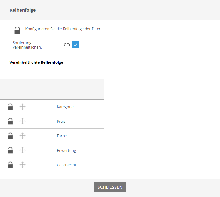Screen dimensions: 220x197
Task: Click the chain link icon
Action: click(67, 45)
